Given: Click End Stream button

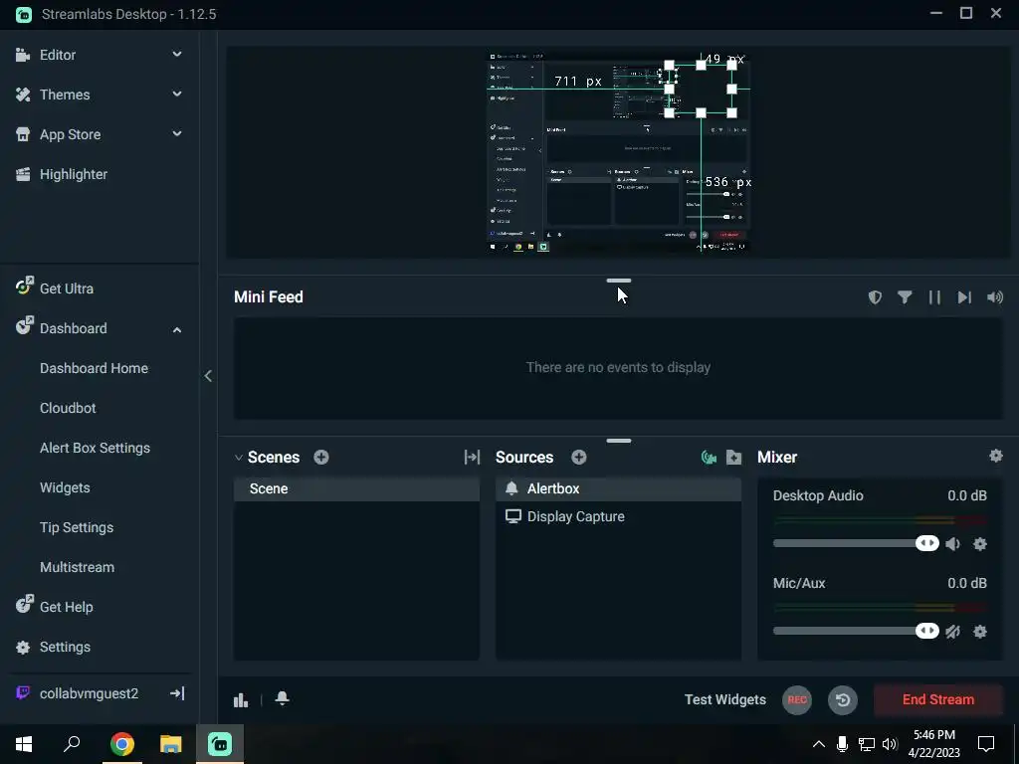Looking at the screenshot, I should (937, 699).
